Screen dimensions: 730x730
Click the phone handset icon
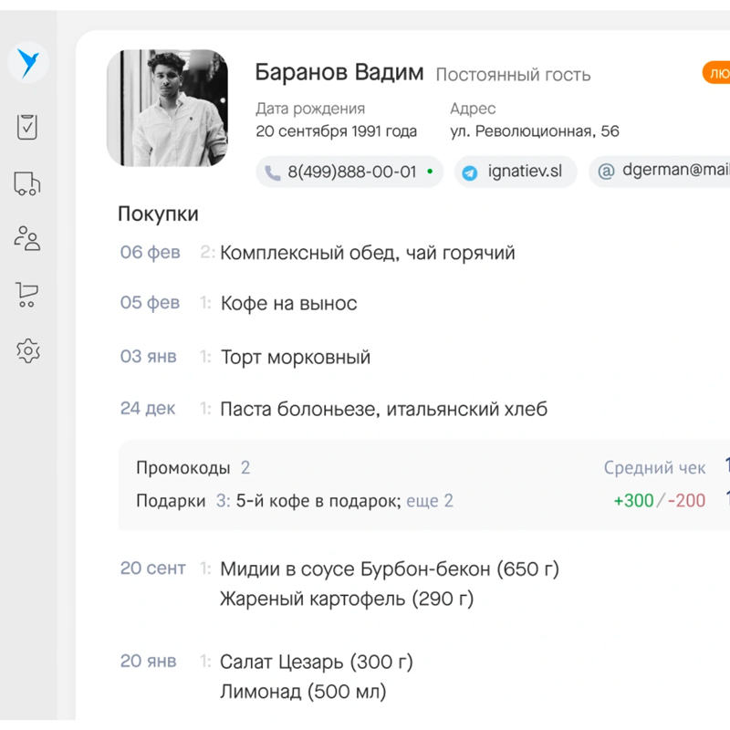(x=273, y=172)
